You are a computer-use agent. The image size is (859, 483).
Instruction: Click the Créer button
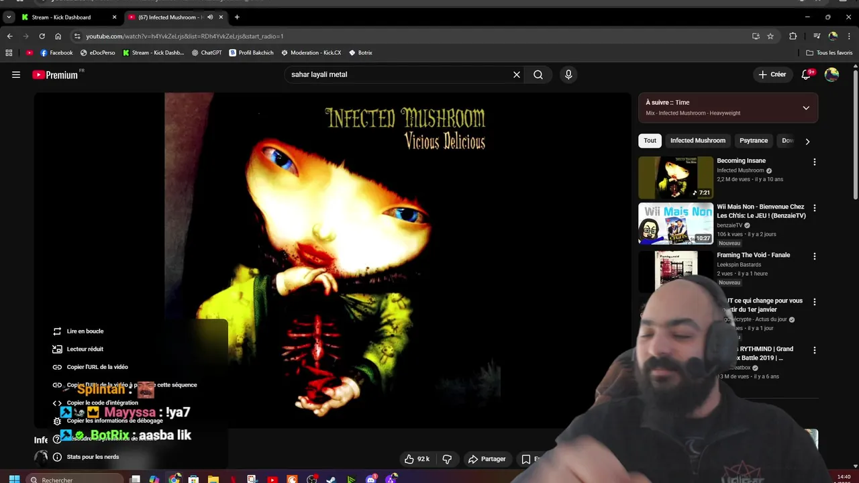[x=772, y=74]
